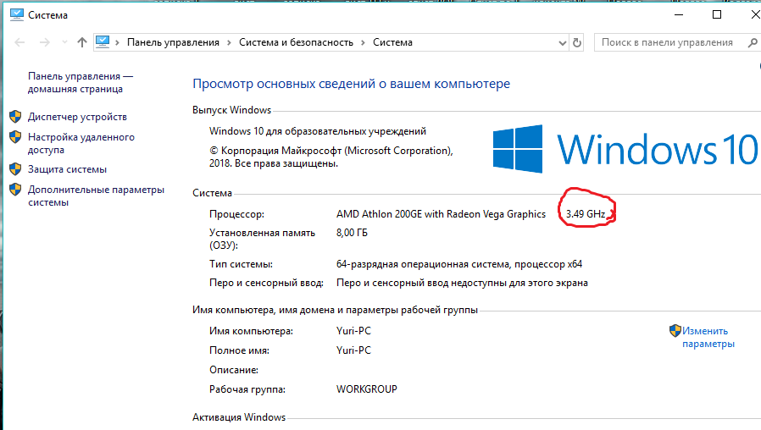Click the computer icon in the address bar
This screenshot has width=761, height=430.
[x=103, y=41]
